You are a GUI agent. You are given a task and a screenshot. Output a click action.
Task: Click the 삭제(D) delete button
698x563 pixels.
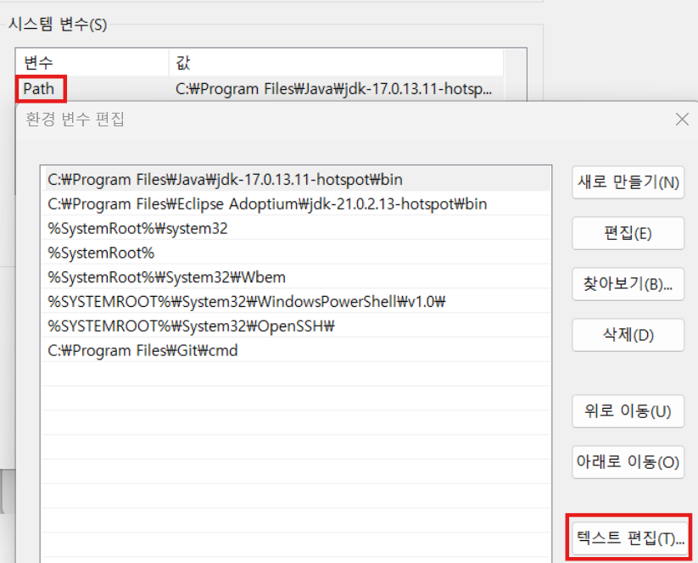[628, 335]
